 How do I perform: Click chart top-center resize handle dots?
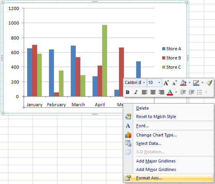[95, 2]
